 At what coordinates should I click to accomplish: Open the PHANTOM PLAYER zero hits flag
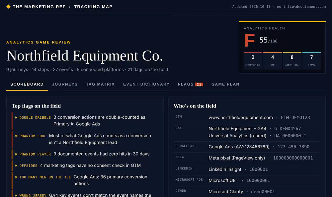click(85, 154)
